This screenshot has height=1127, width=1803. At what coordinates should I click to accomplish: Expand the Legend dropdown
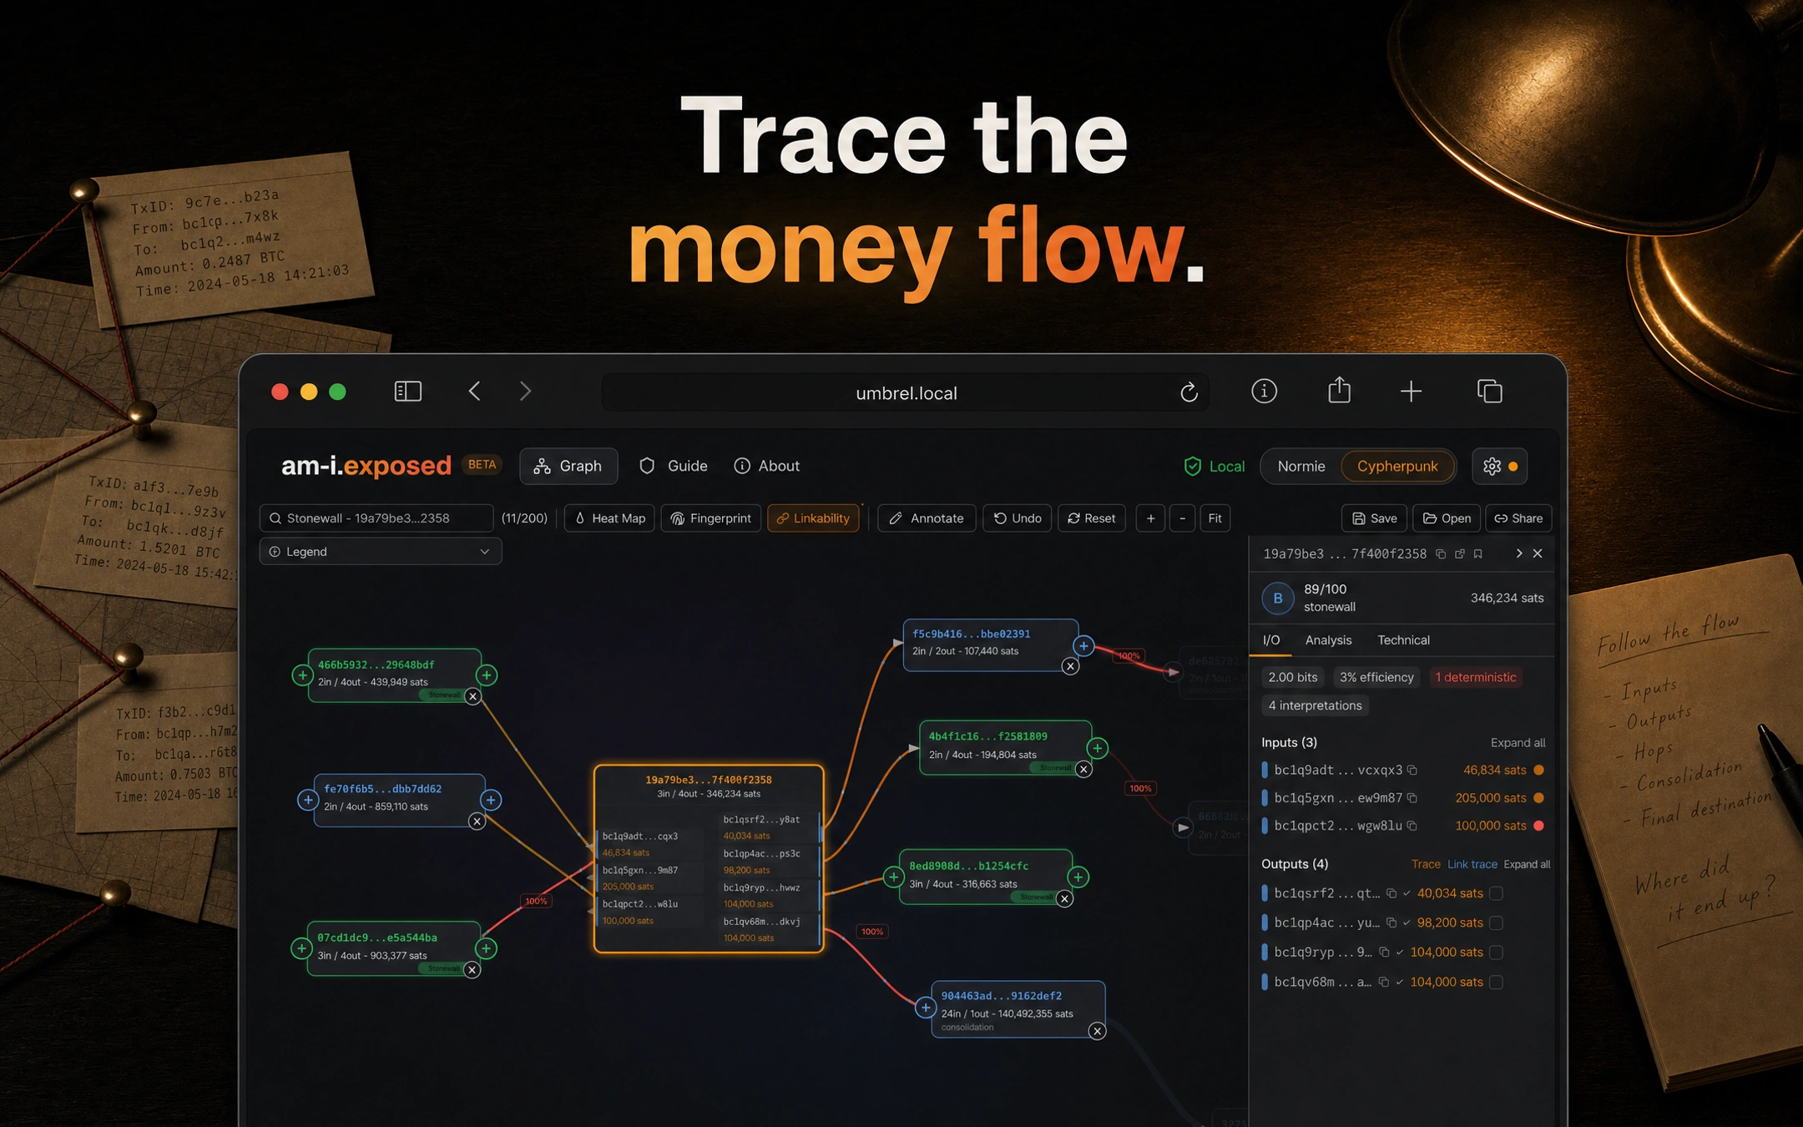coord(381,552)
